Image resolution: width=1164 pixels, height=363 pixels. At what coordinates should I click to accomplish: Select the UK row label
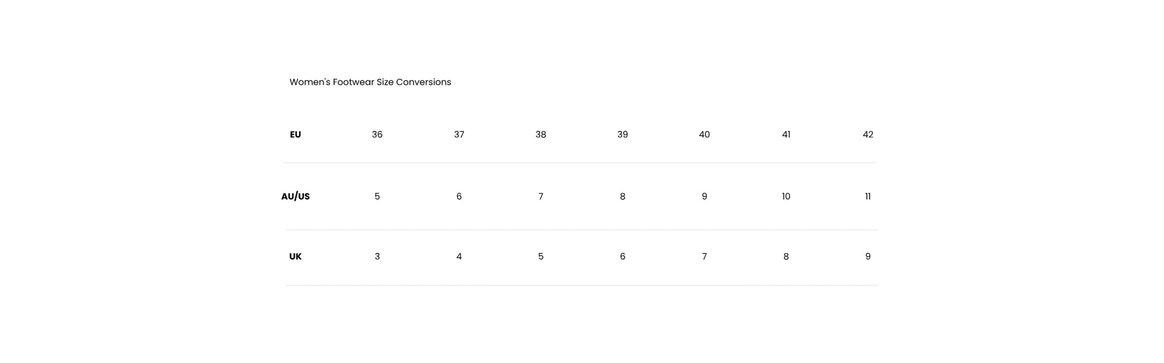tap(295, 257)
